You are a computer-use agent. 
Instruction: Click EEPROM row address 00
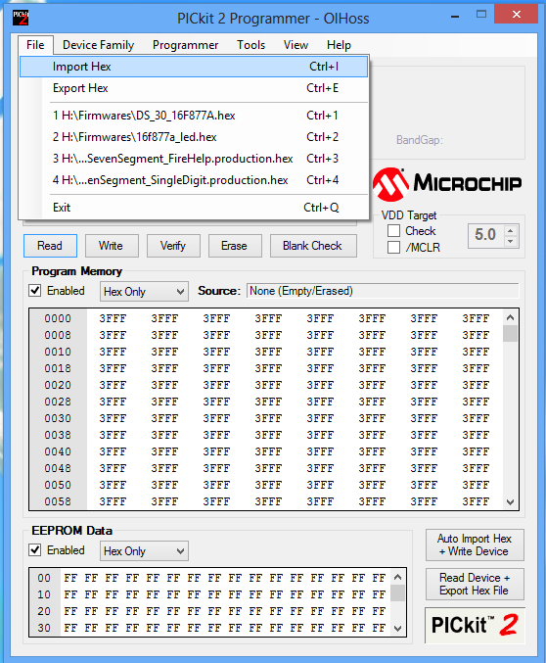click(44, 578)
